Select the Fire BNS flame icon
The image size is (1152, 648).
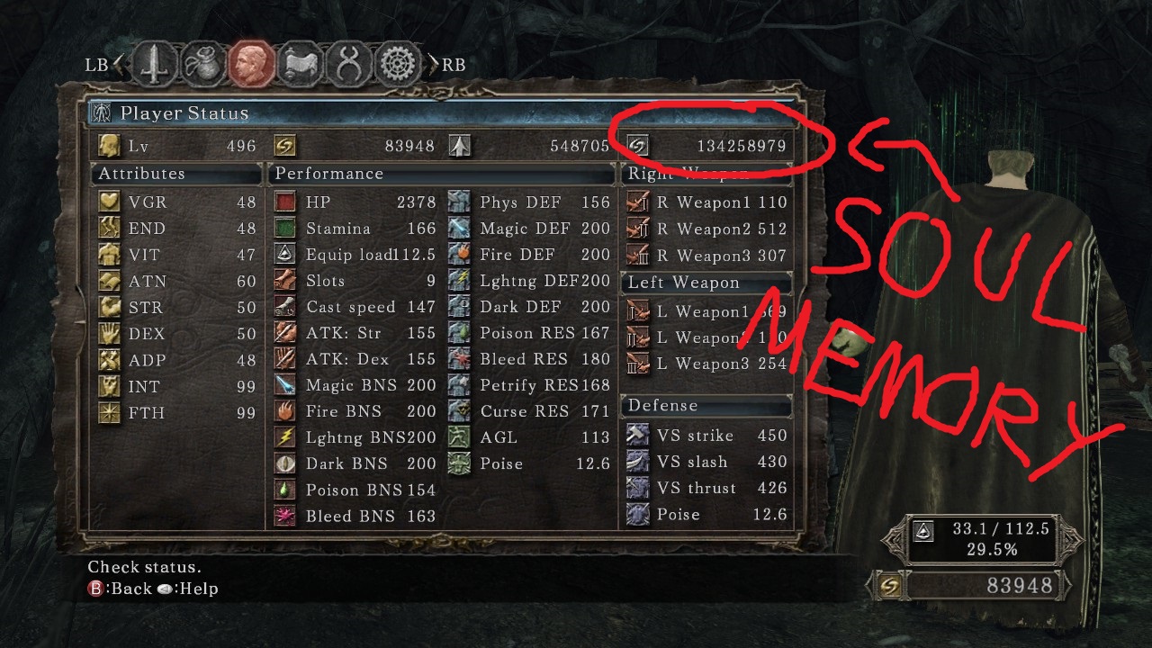tap(285, 411)
